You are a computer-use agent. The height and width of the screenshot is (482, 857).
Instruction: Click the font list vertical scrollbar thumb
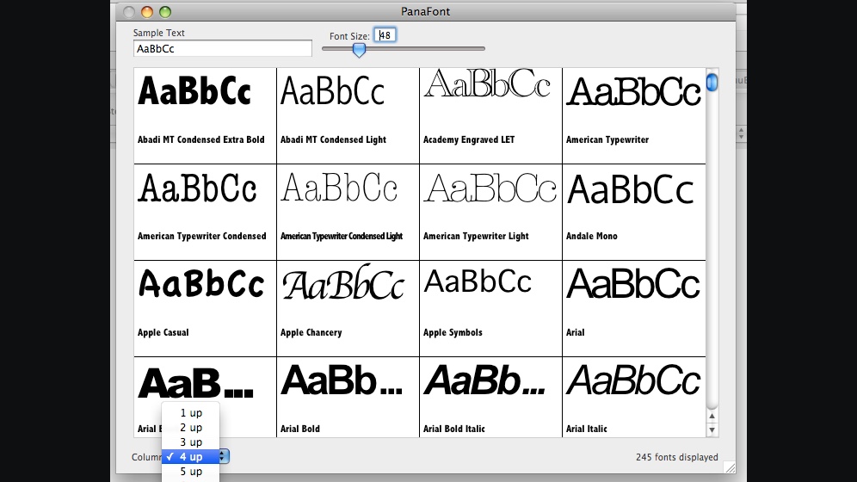click(x=712, y=83)
